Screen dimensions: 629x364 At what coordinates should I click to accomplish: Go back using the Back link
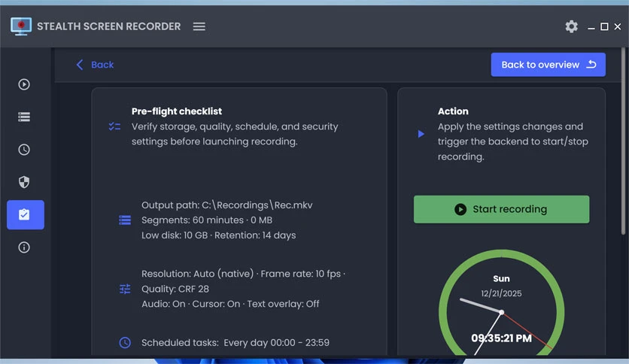tap(95, 65)
